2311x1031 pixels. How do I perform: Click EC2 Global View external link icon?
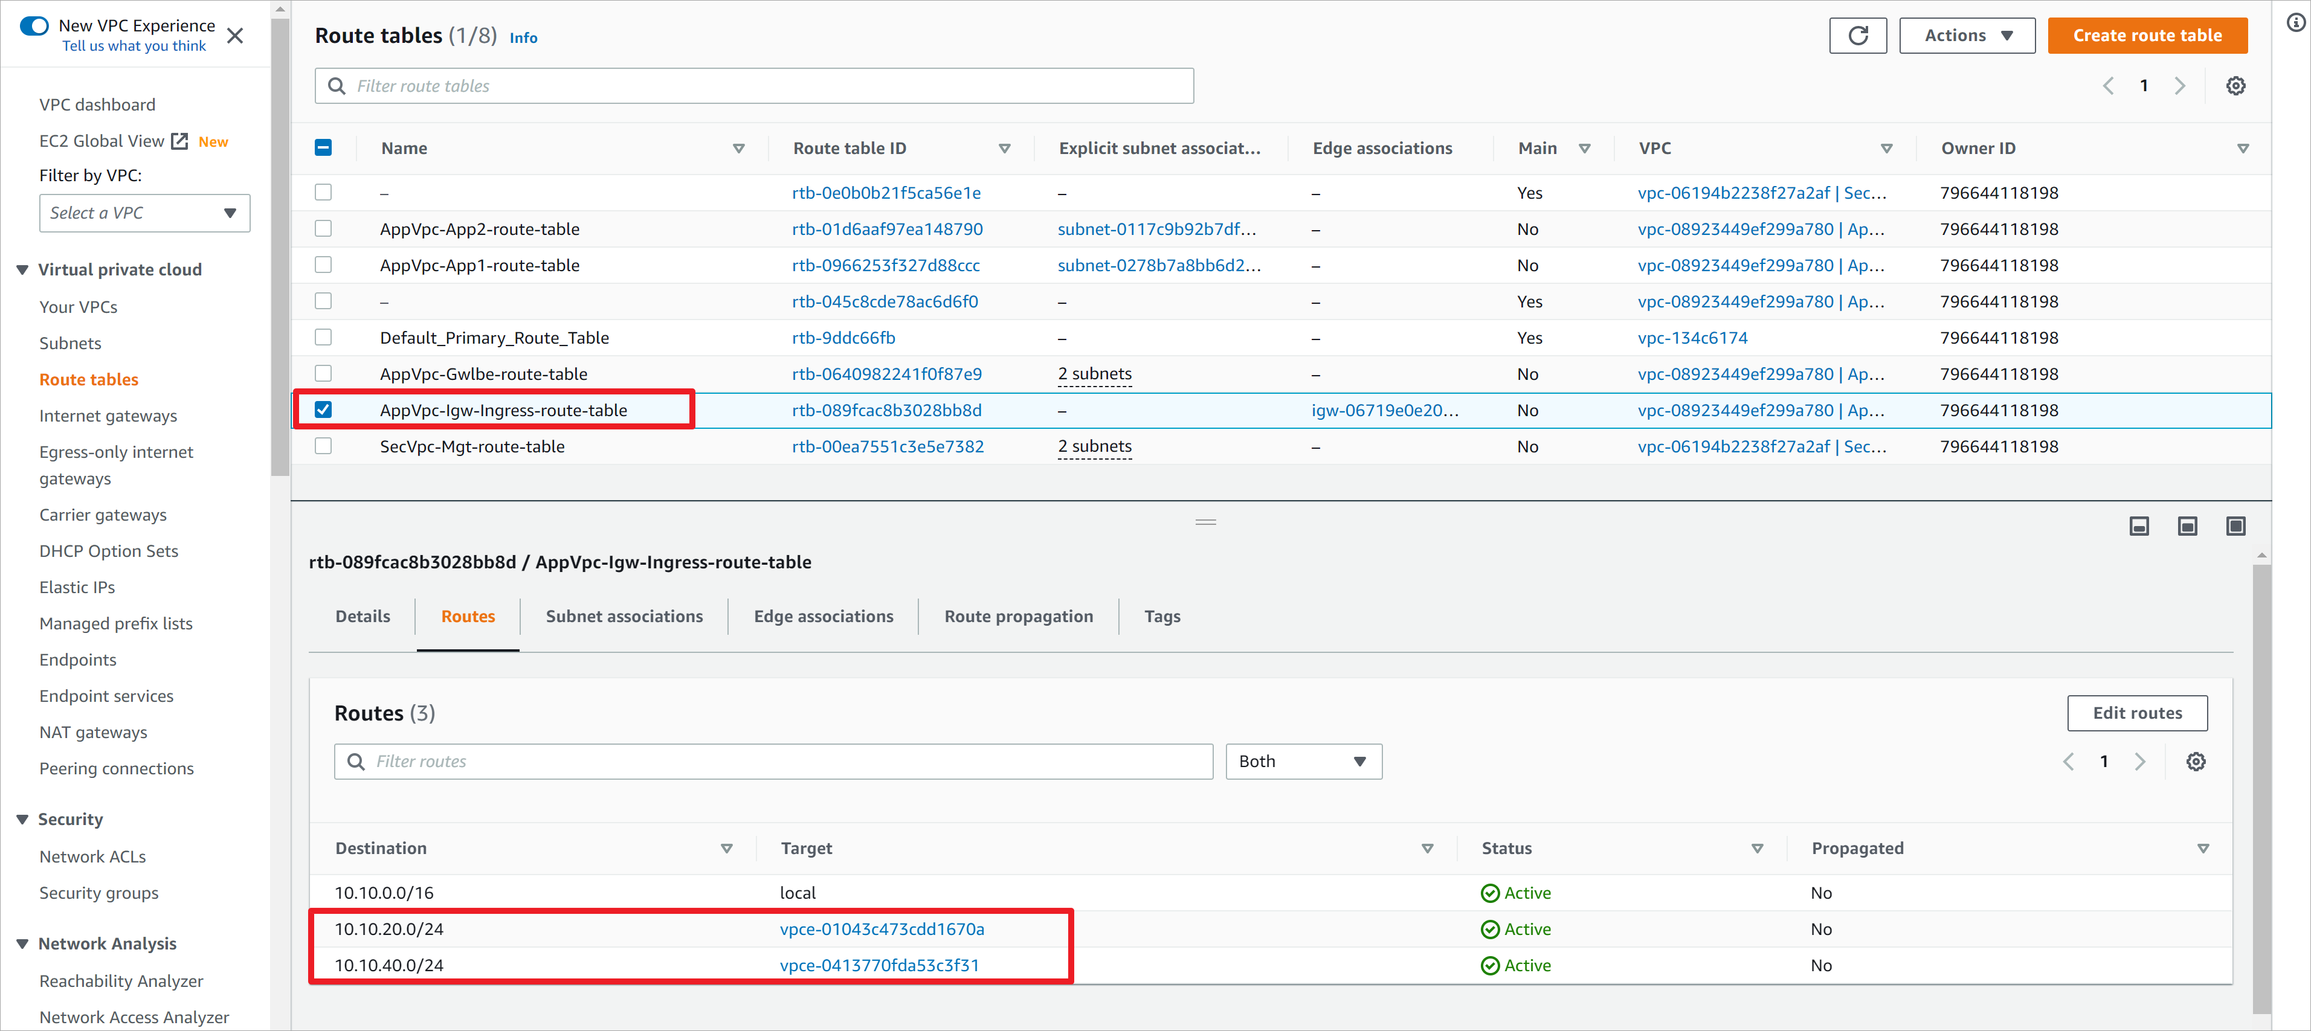pos(179,141)
